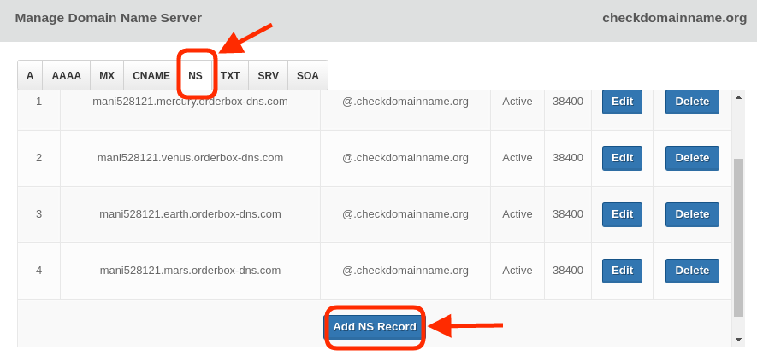Click the Add NS Record button
This screenshot has width=757, height=356.
point(375,327)
